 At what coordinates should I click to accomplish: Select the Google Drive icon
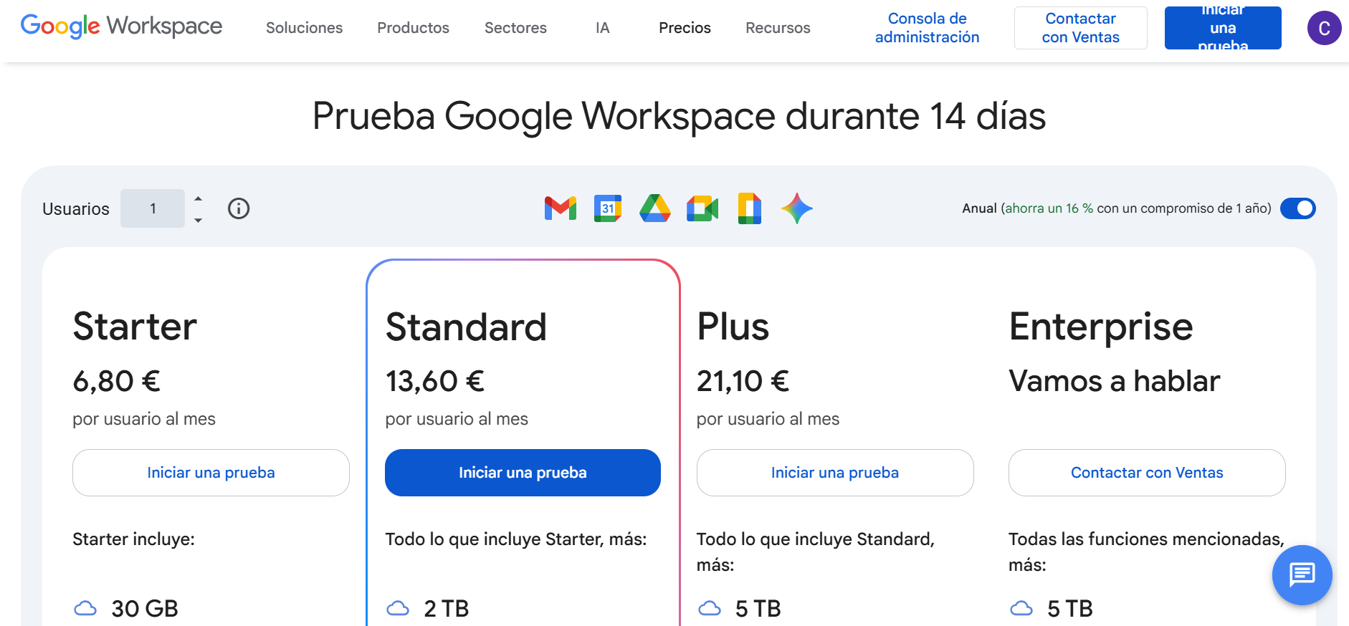[x=654, y=208]
